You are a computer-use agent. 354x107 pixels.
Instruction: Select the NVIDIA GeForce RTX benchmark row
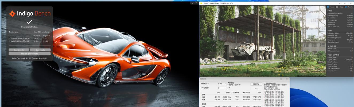[x=29, y=41]
